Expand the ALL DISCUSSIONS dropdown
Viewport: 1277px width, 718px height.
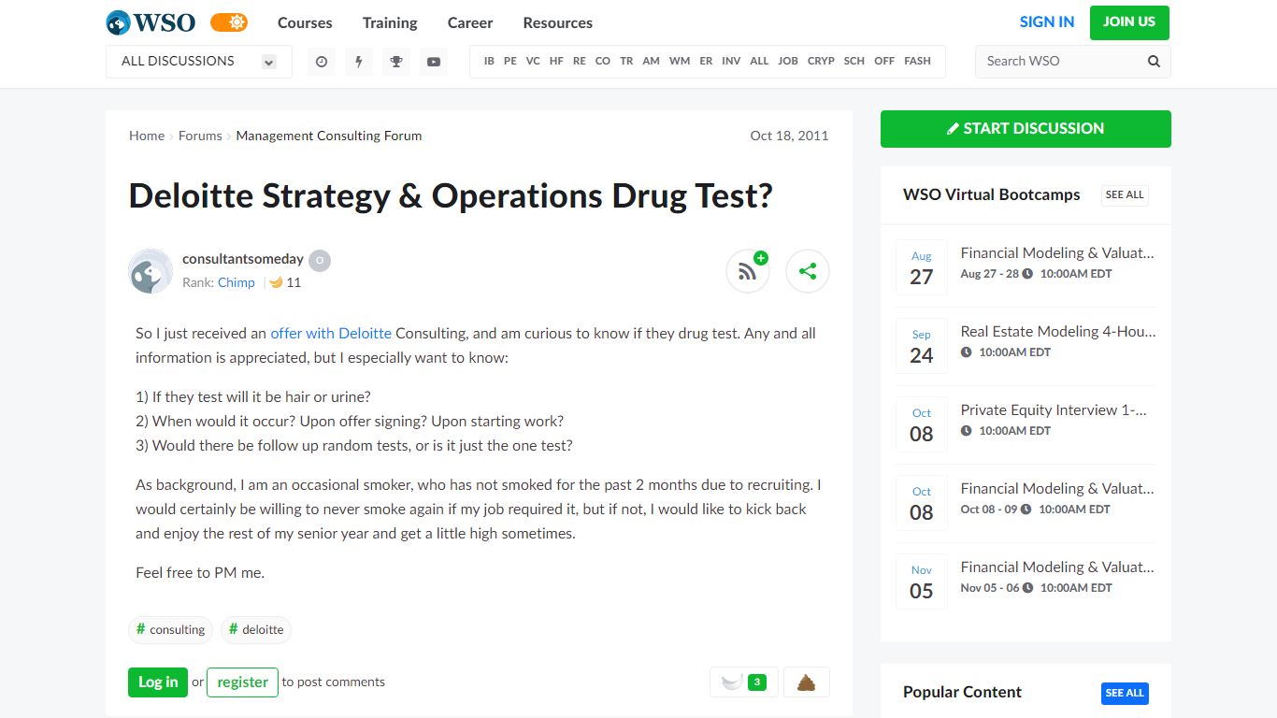(x=199, y=61)
